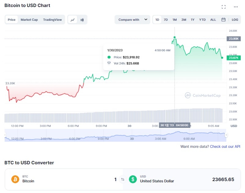Click the left handle of range navigator

5,135
